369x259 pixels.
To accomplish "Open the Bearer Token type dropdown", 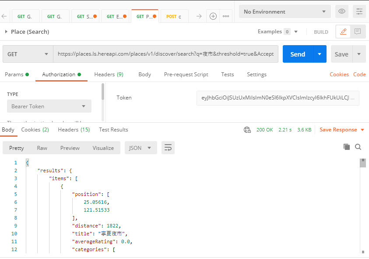I will coord(49,106).
